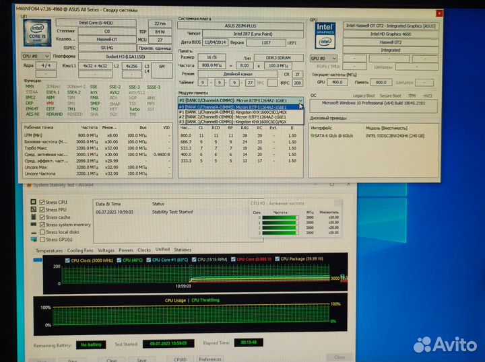
Task: Click the Core 0 frequency bar
Action: pyautogui.click(x=280, y=217)
